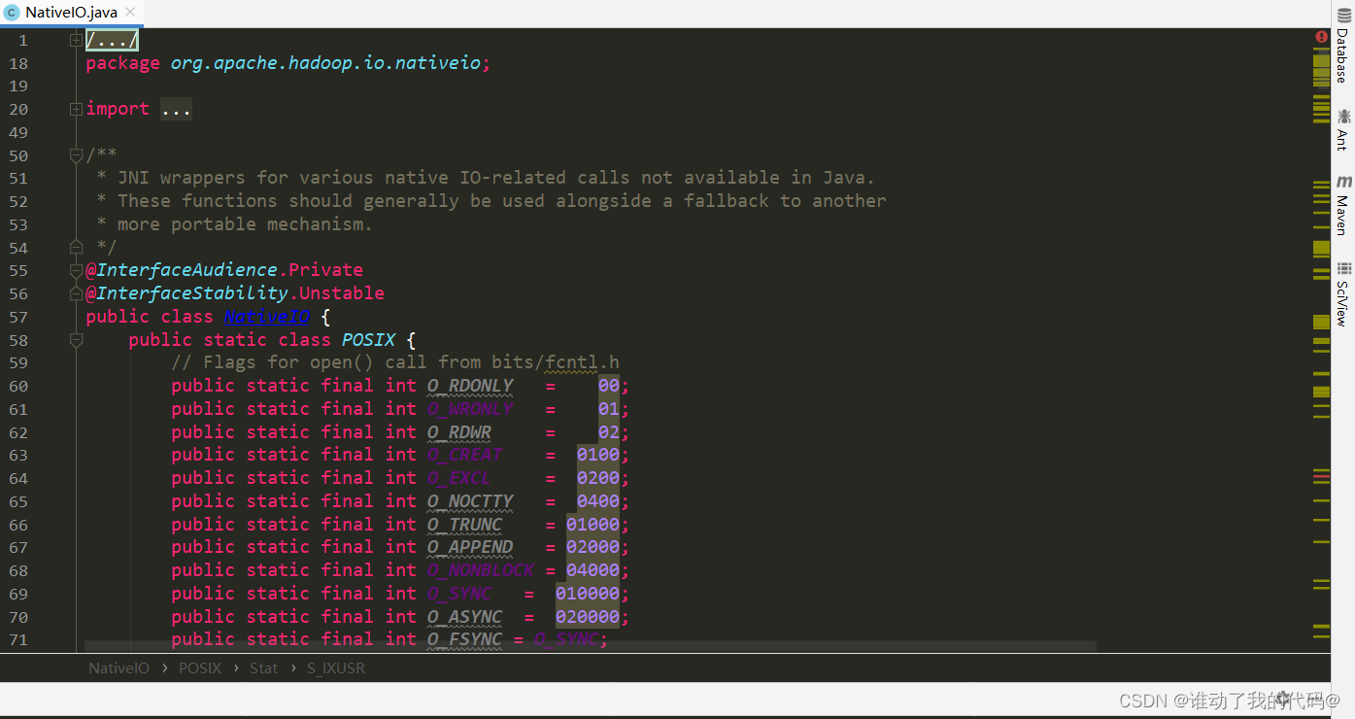The height and width of the screenshot is (719, 1355).
Task: Click the O_RDWR constant
Action: [459, 432]
